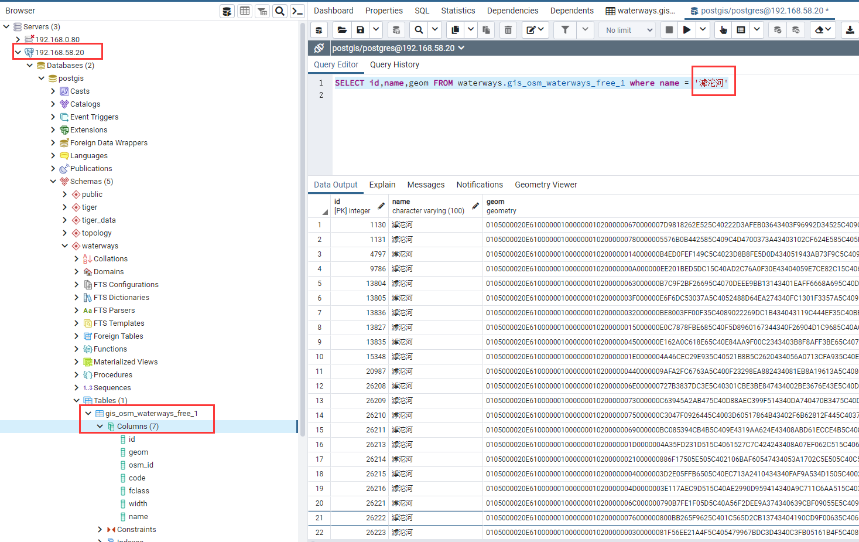Switch to the Geometry Viewer tab
The width and height of the screenshot is (859, 542).
tap(546, 185)
